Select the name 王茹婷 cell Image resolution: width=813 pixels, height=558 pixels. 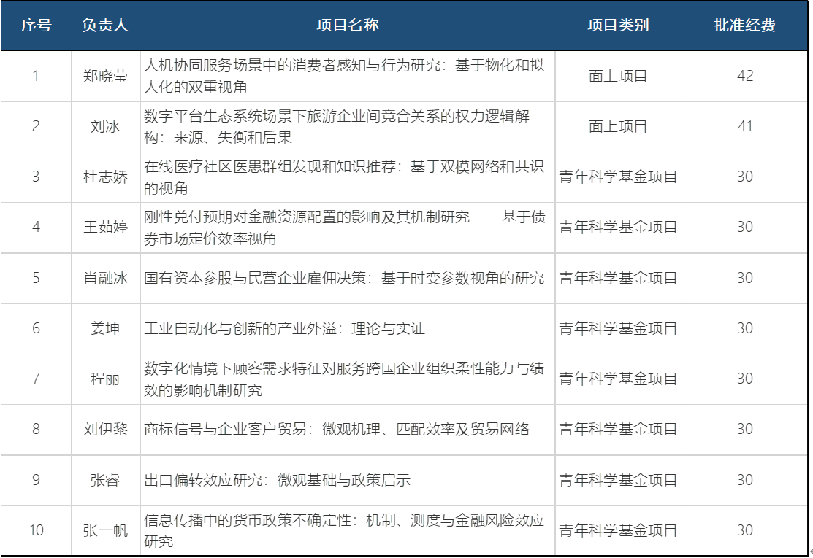click(x=105, y=227)
